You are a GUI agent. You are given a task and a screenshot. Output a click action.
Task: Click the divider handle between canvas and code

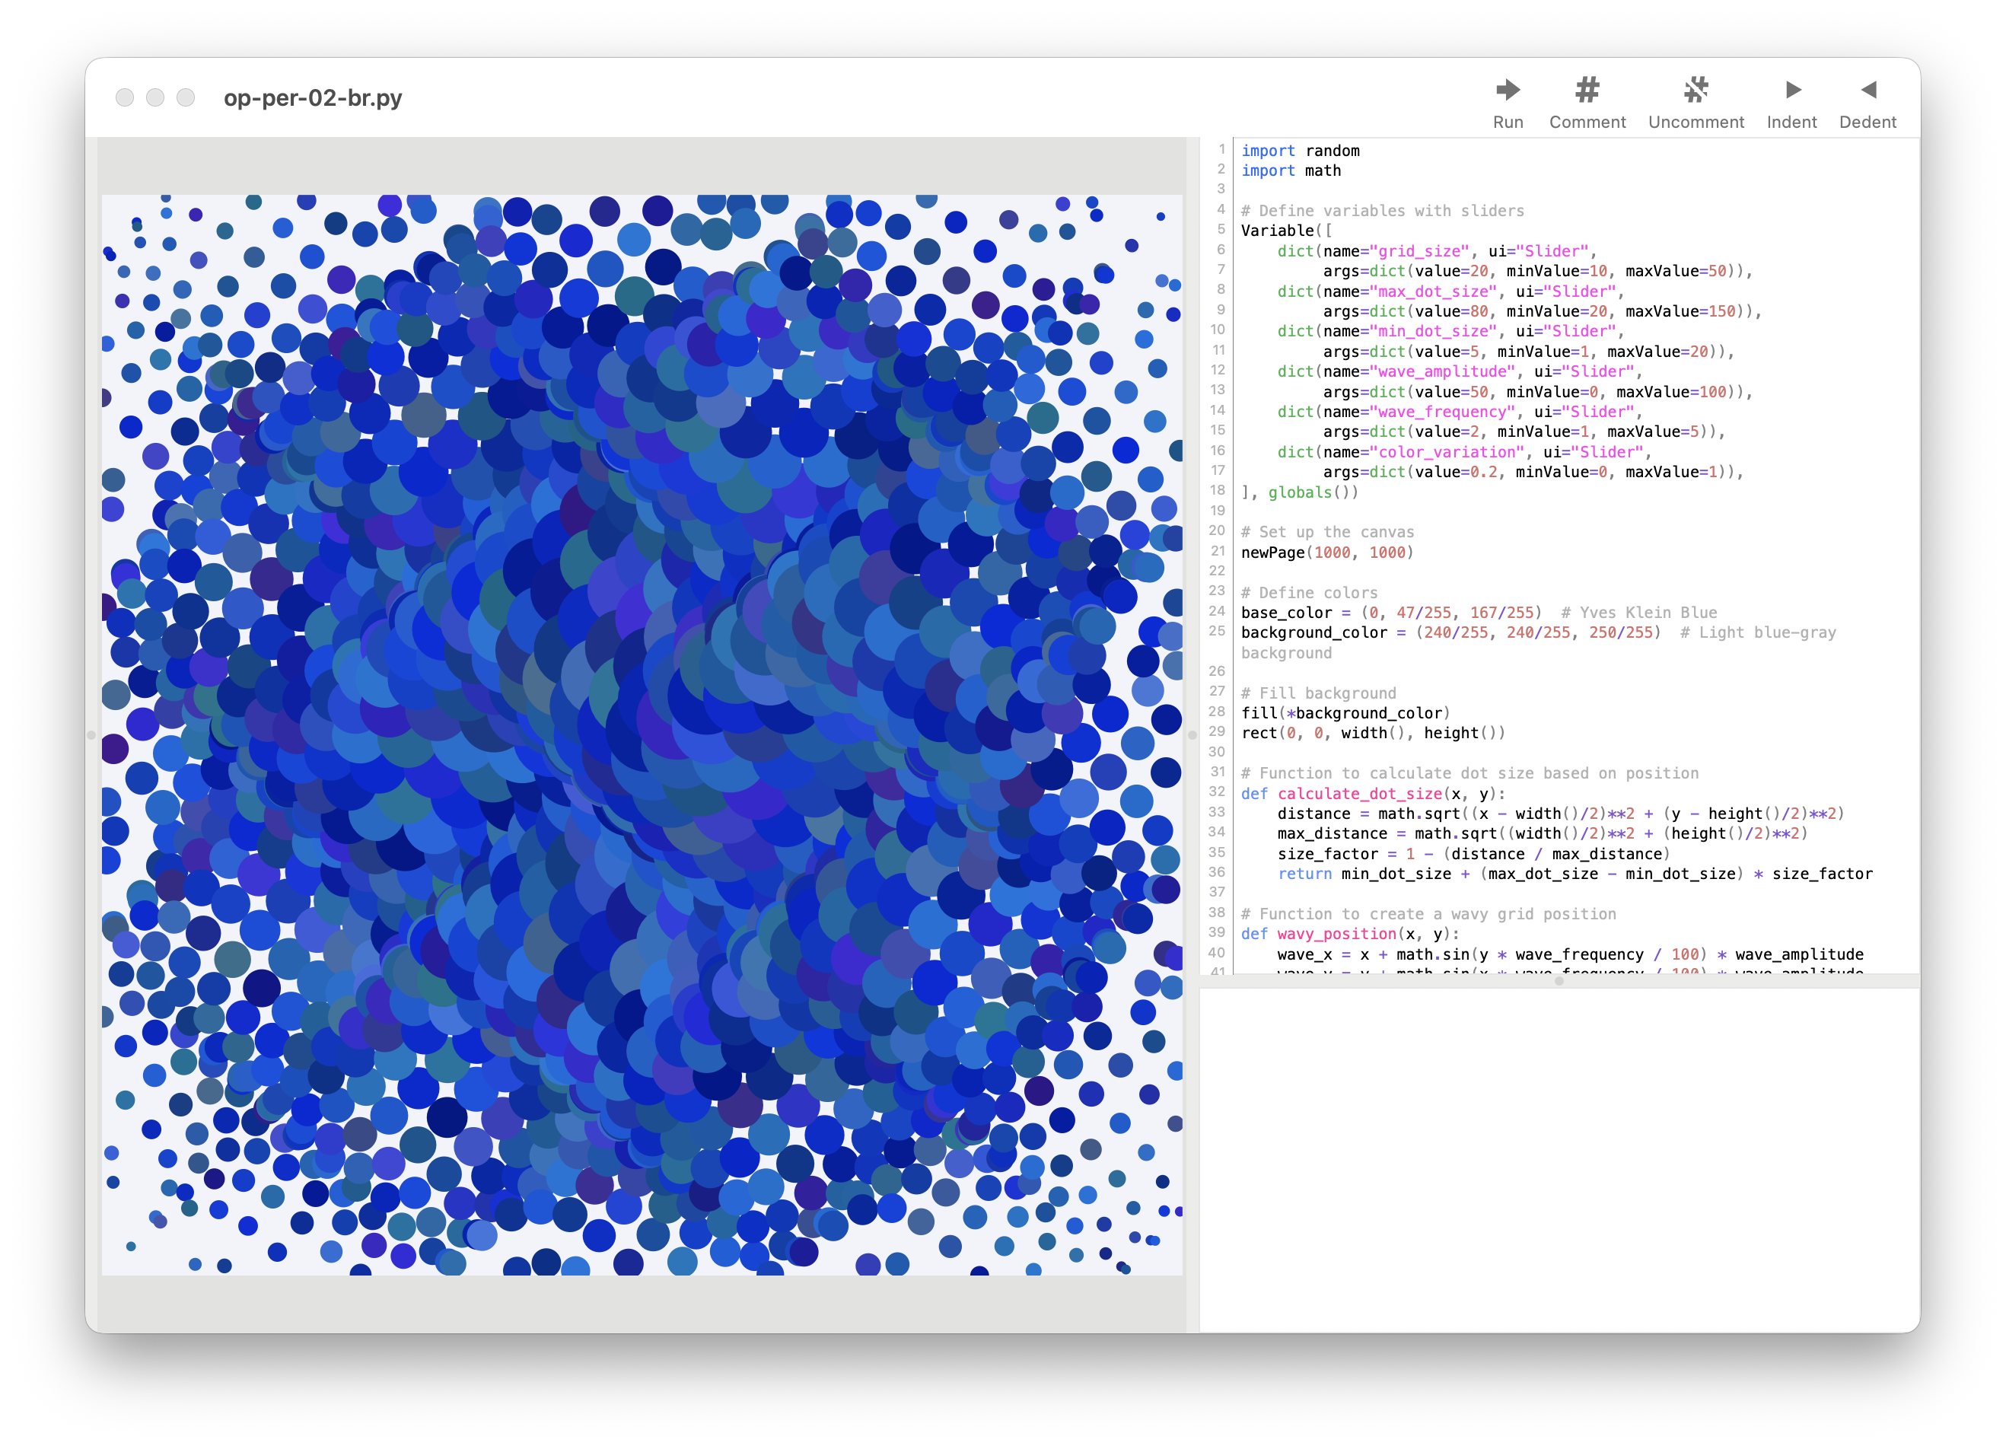pos(1192,735)
